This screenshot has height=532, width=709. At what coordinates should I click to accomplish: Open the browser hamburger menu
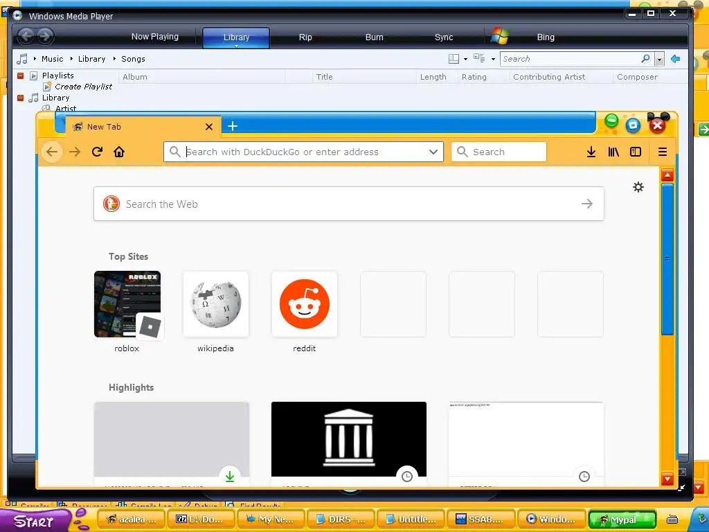click(x=663, y=152)
